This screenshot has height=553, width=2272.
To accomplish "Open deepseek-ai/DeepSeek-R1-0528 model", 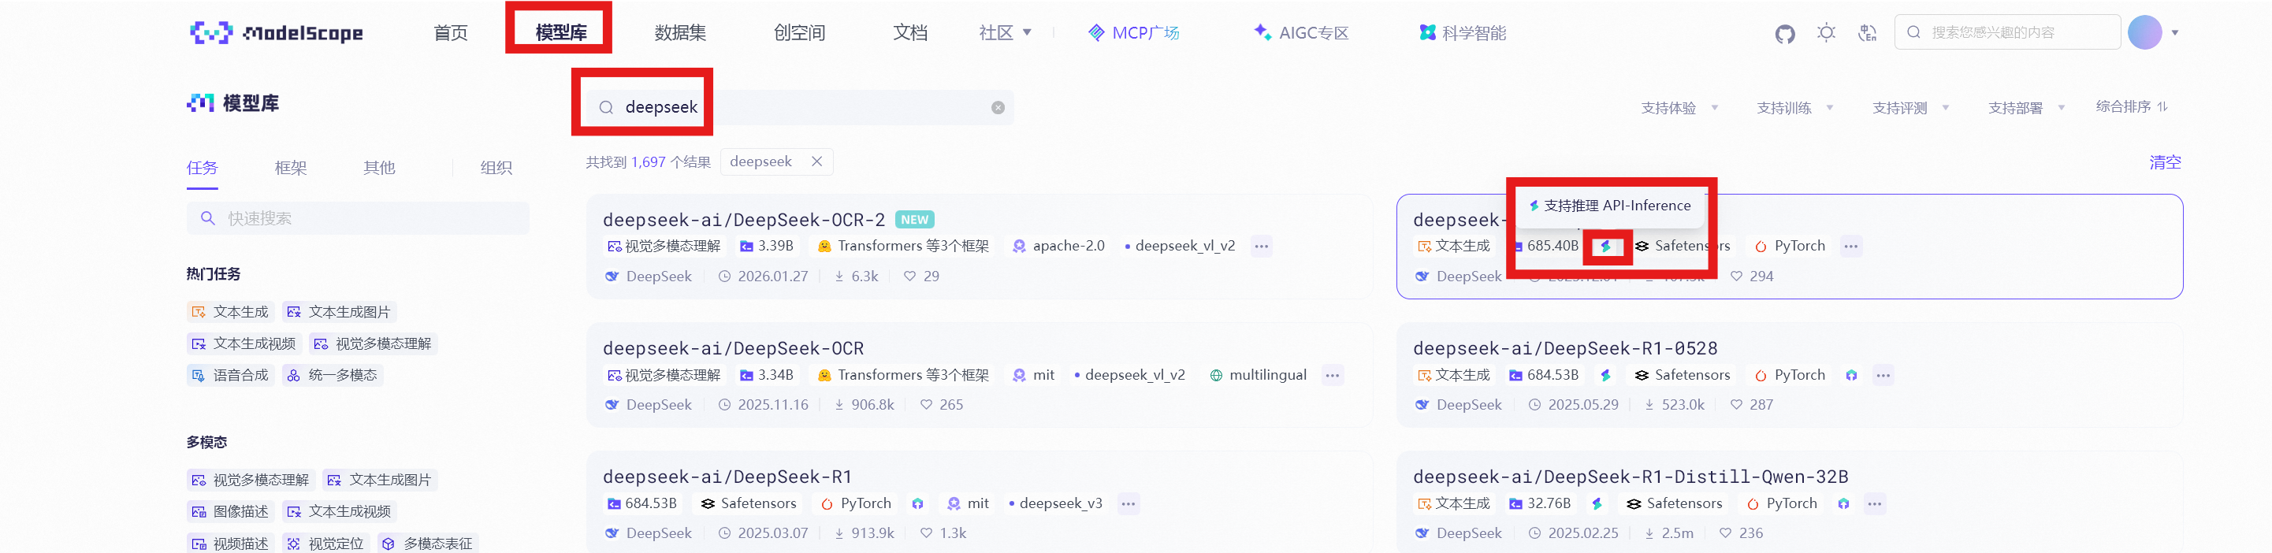I will (x=1564, y=348).
